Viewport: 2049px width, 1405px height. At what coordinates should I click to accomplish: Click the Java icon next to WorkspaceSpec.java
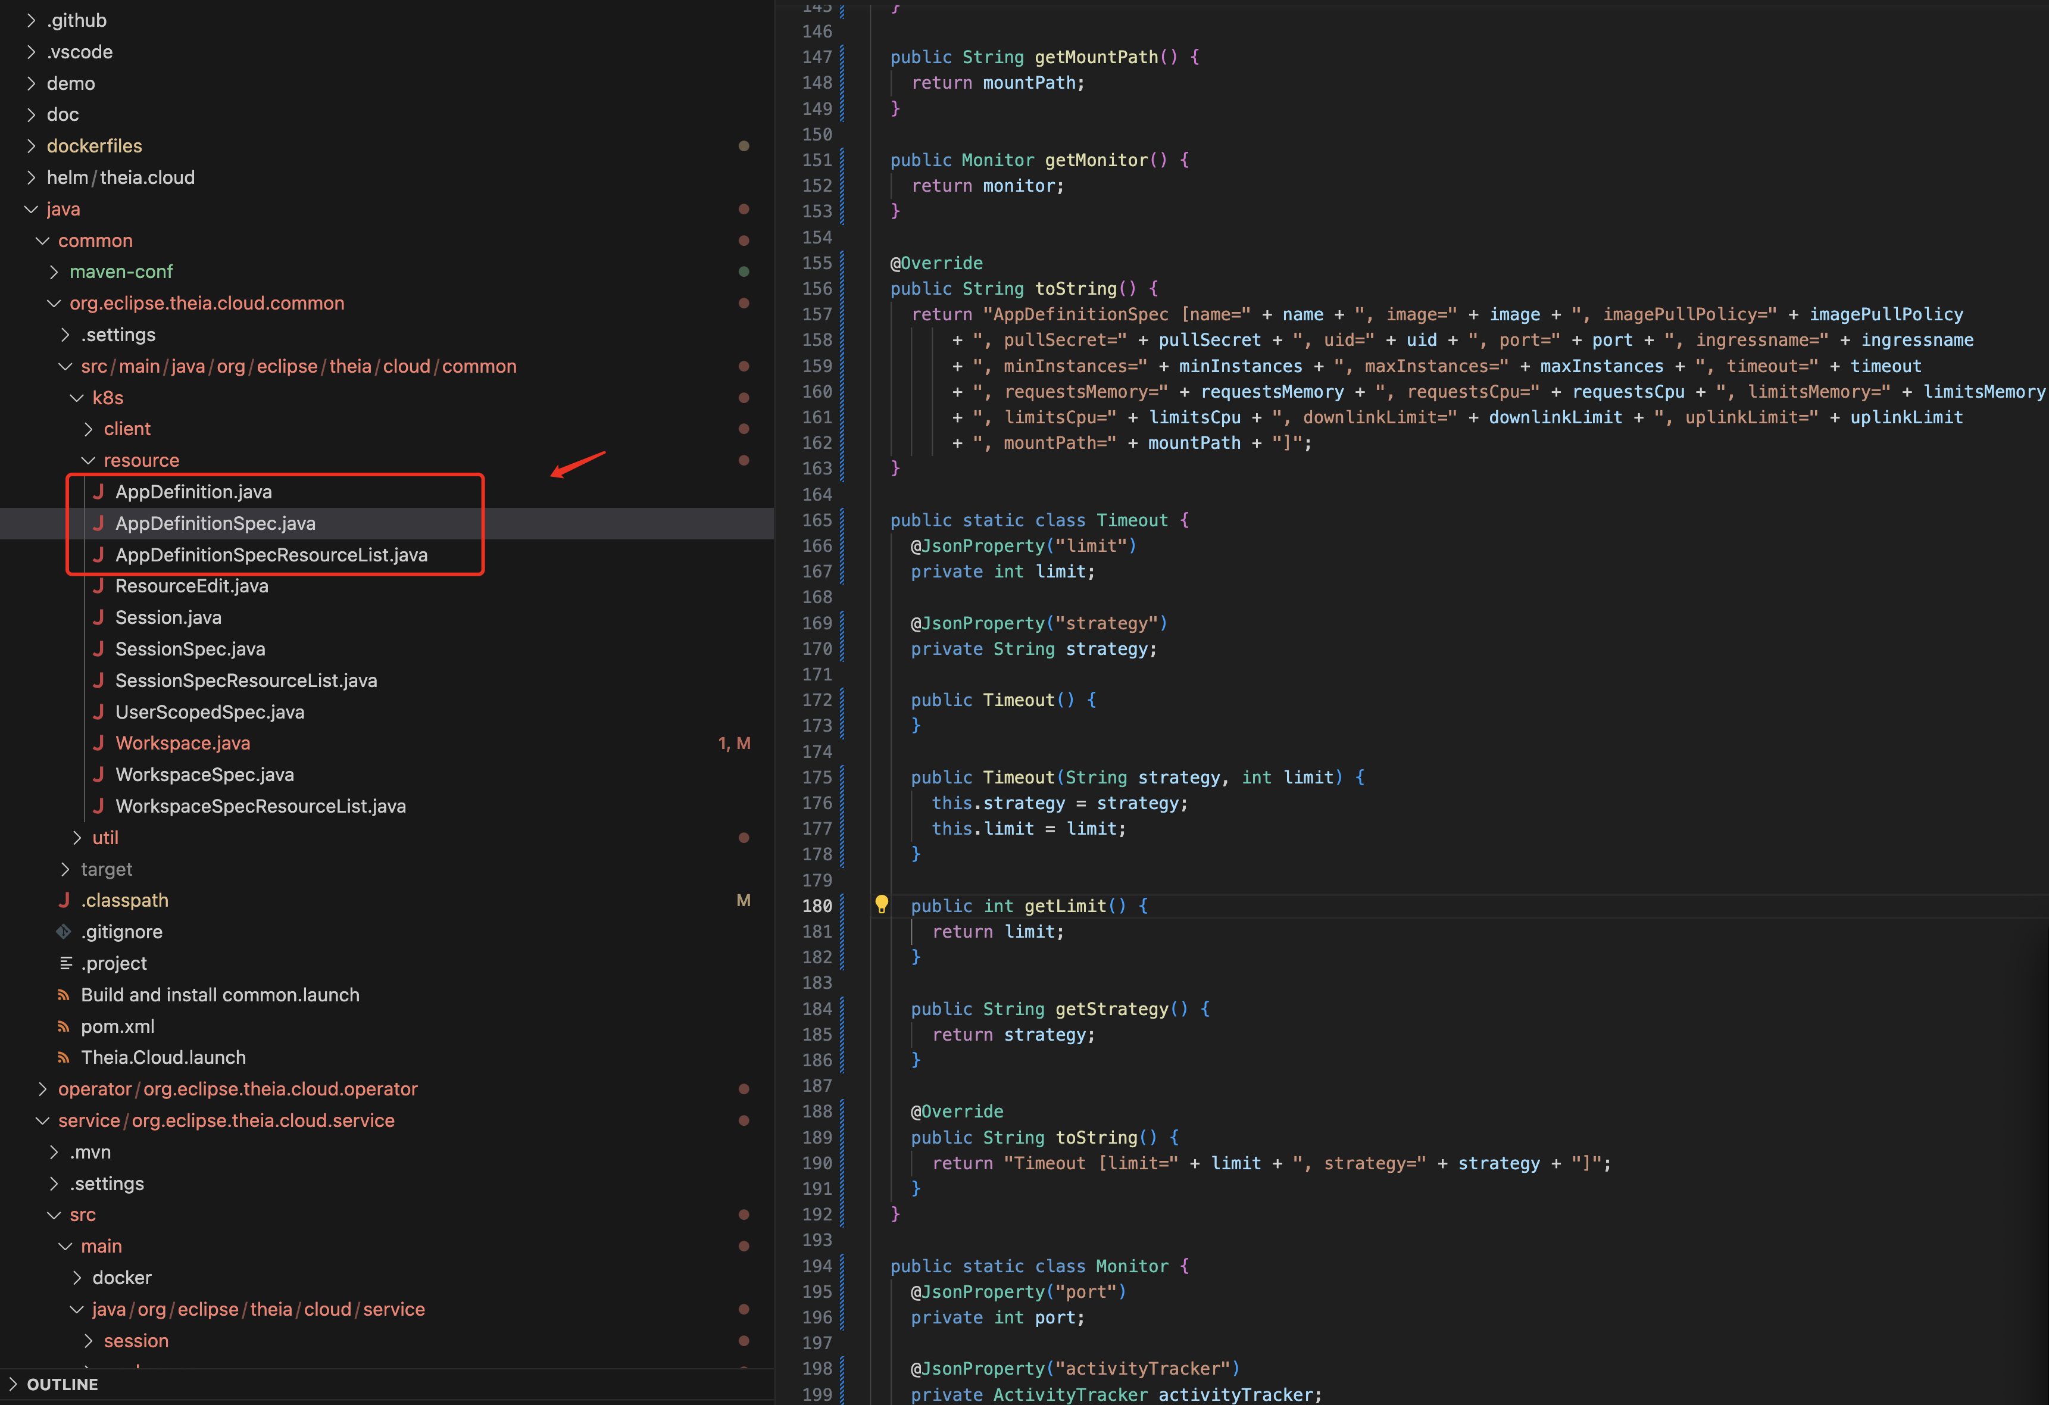click(99, 775)
